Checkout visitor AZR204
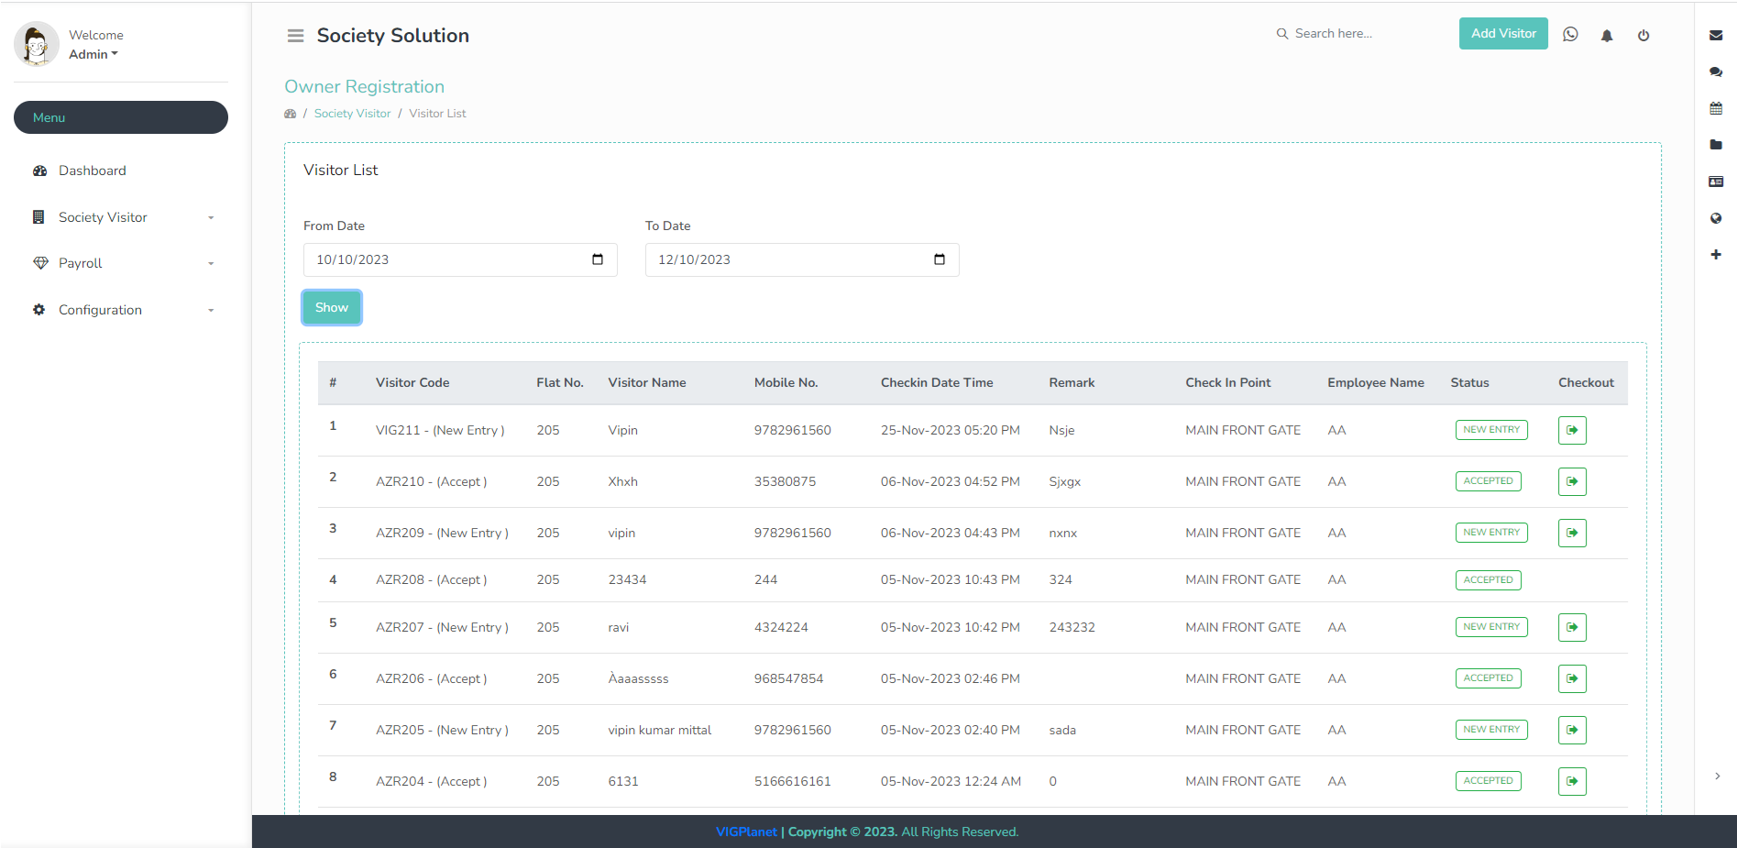Screen dimensions: 1737x848 click(x=1572, y=781)
